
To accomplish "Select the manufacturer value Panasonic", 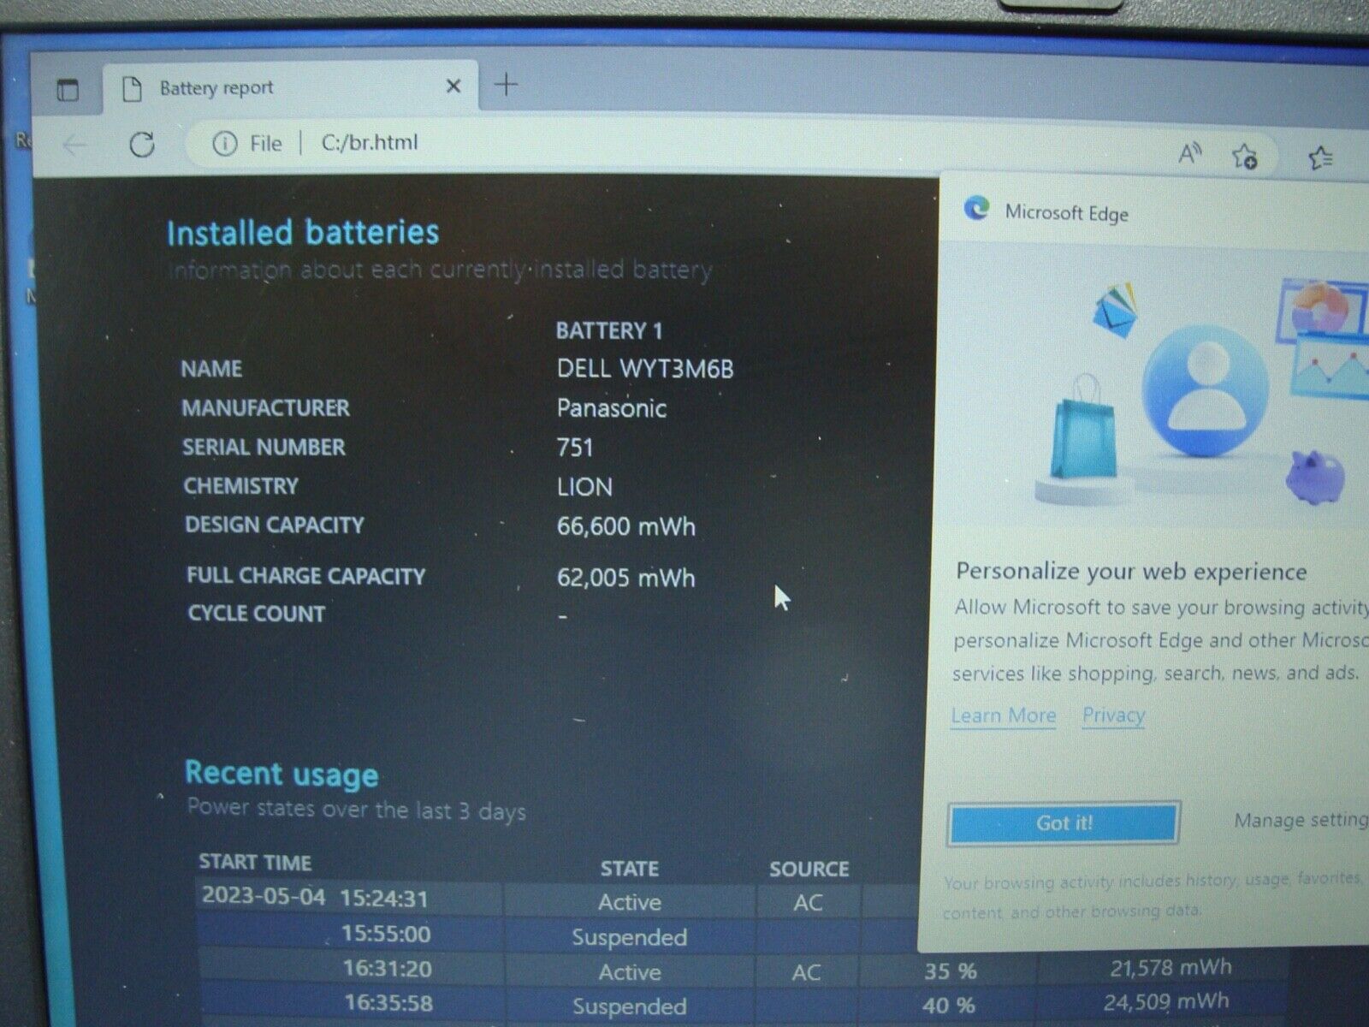I will (611, 408).
